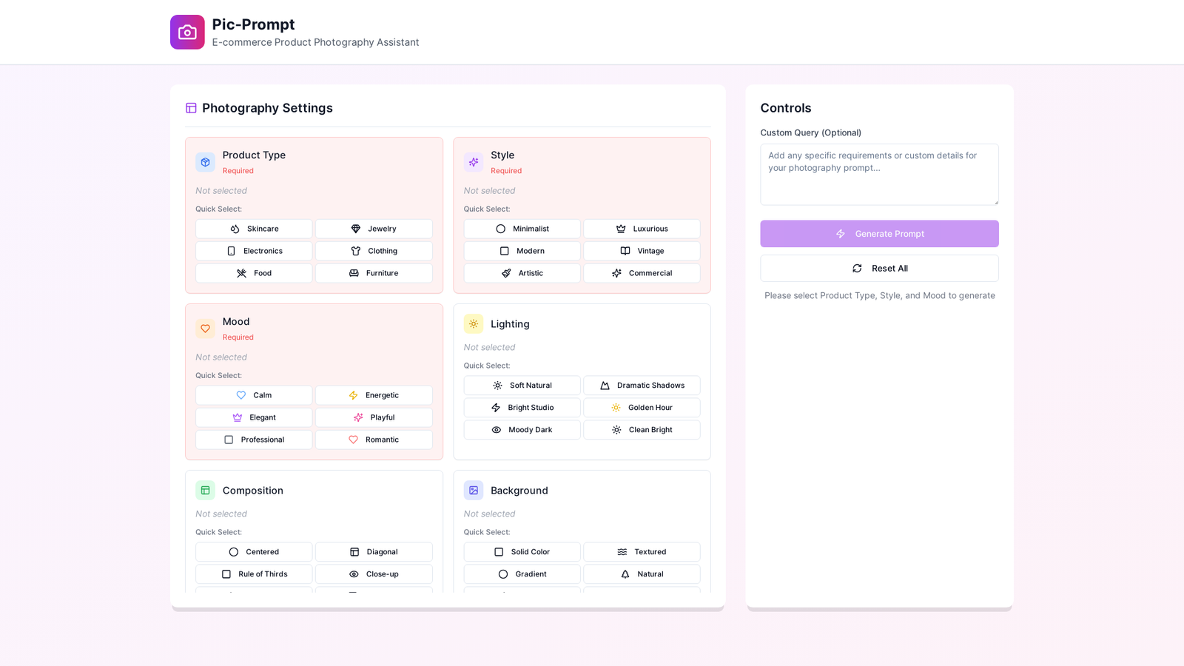Screen dimensions: 1184x666
Task: Click the Style sparkles icon
Action: click(x=474, y=162)
